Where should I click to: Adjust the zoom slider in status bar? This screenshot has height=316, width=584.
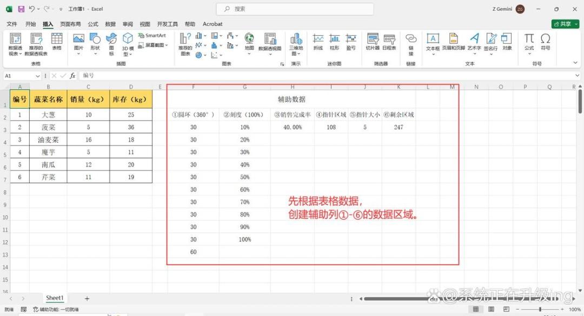click(540, 310)
